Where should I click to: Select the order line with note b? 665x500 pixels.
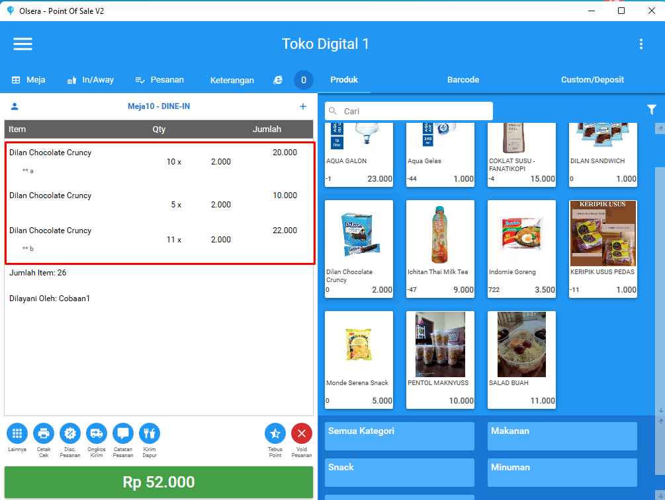[159, 240]
